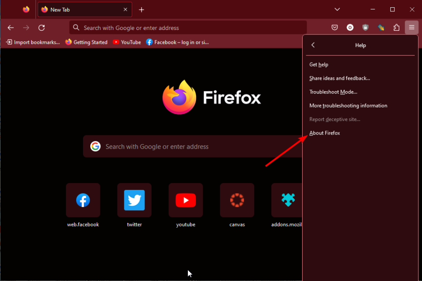Open a new tab with plus button
This screenshot has width=422, height=281.
142,10
